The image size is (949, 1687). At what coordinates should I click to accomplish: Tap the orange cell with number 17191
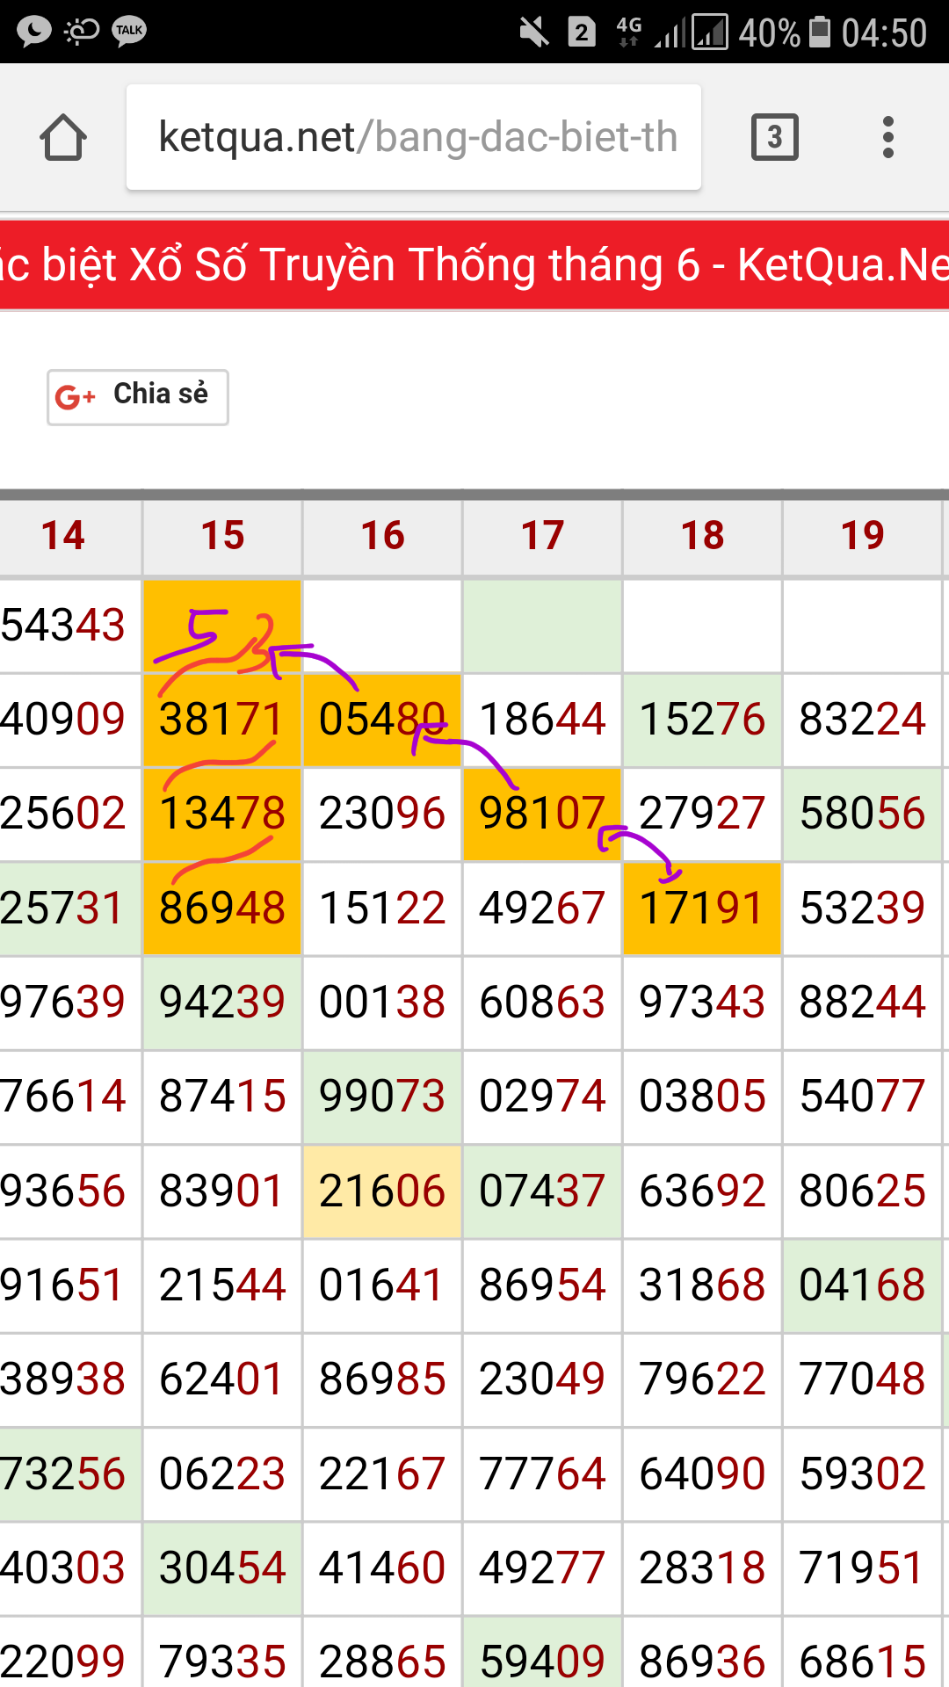[x=701, y=909]
